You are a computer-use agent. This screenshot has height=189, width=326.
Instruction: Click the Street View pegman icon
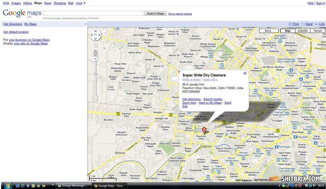point(95,53)
